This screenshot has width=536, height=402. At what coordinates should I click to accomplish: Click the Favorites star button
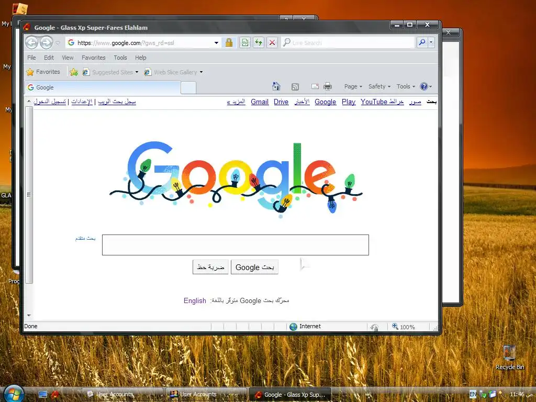(x=43, y=72)
